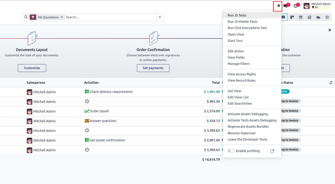Click the Search input field
This screenshot has height=184, width=335.
click(x=110, y=17)
